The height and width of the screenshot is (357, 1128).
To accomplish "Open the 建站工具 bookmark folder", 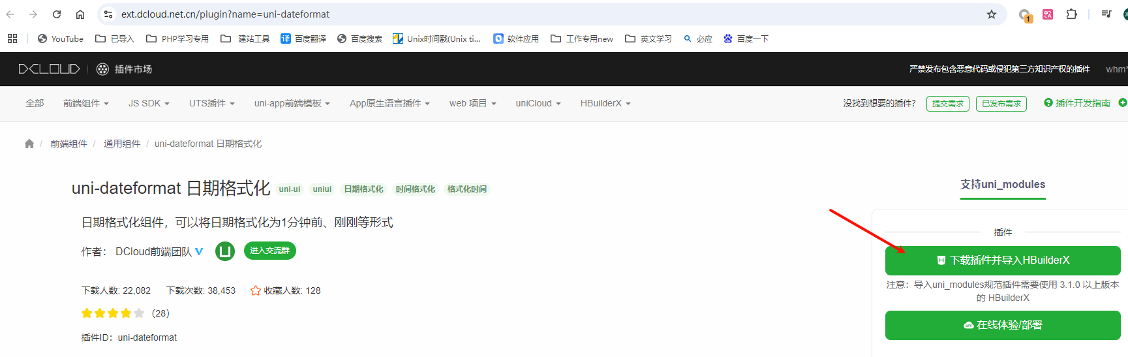I will [x=245, y=39].
